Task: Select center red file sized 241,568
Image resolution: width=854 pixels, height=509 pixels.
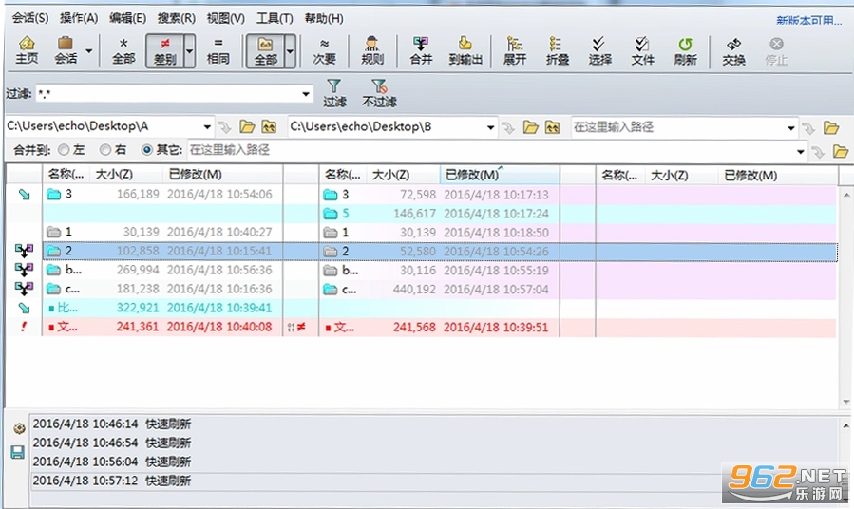Action: pyautogui.click(x=439, y=328)
